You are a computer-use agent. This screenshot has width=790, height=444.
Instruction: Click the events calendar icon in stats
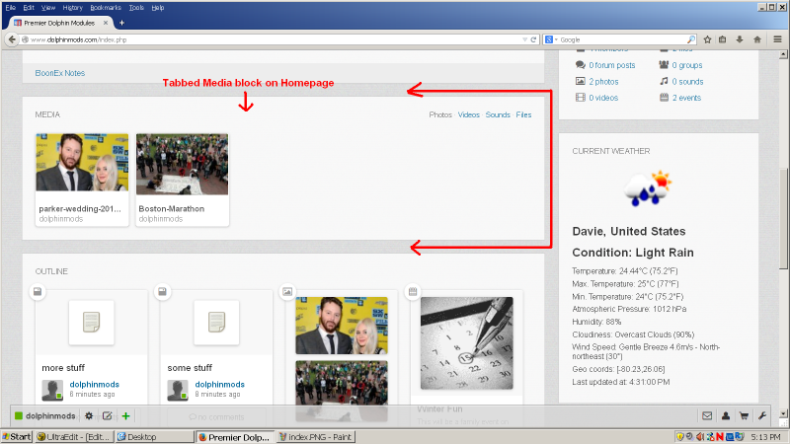pyautogui.click(x=664, y=97)
